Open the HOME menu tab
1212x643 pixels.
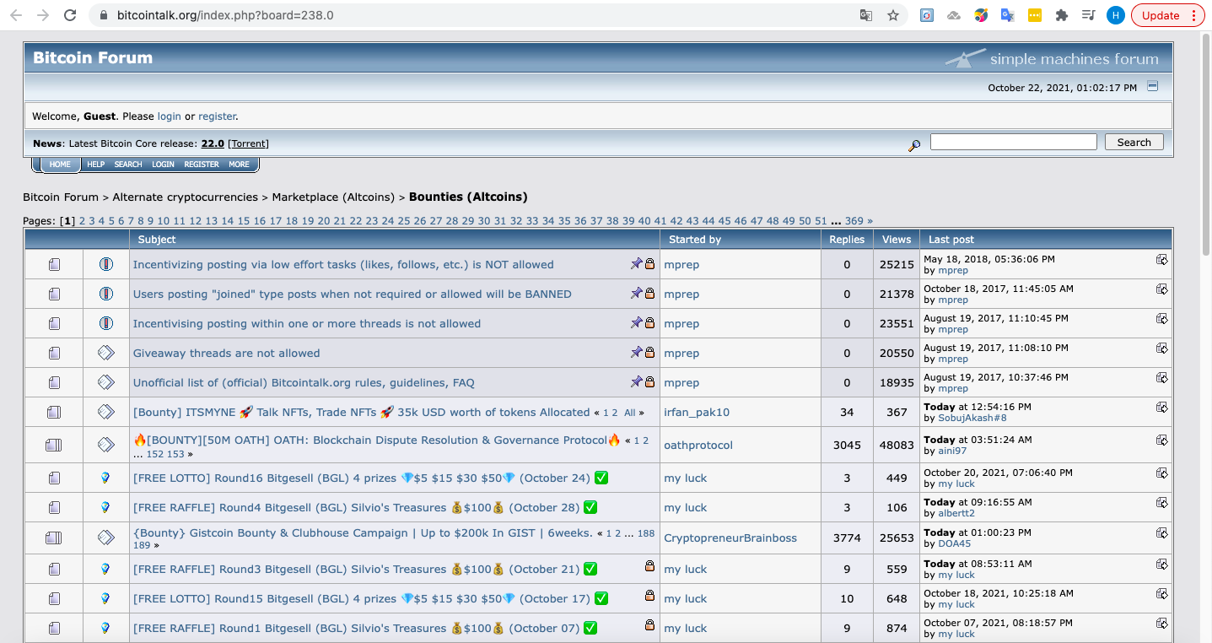click(60, 165)
